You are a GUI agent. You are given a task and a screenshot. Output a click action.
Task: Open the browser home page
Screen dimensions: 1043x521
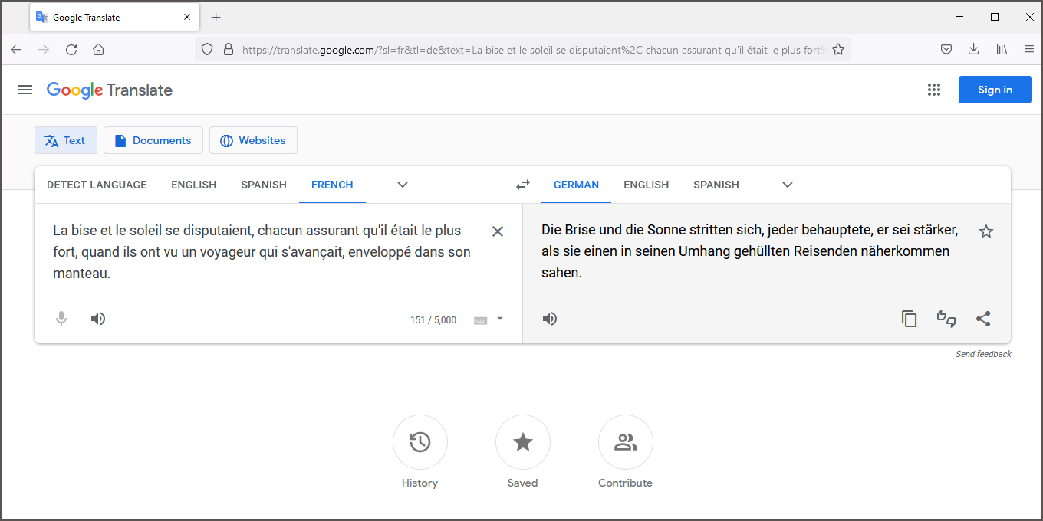point(98,49)
